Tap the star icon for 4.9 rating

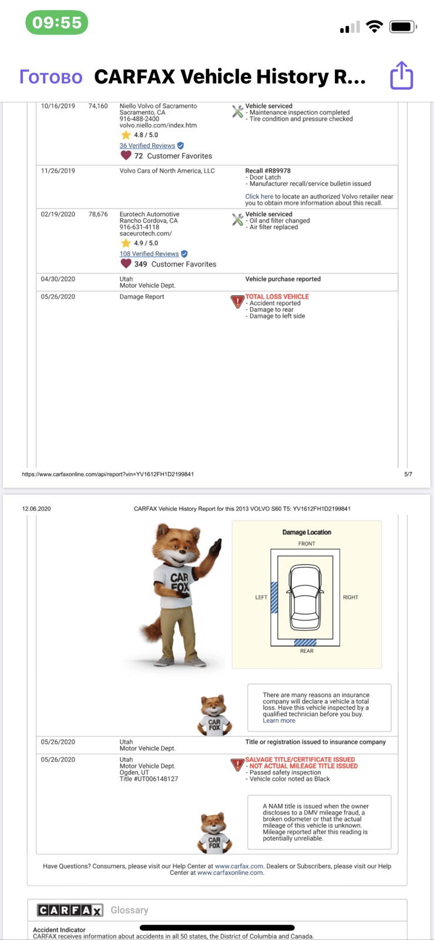(x=126, y=243)
